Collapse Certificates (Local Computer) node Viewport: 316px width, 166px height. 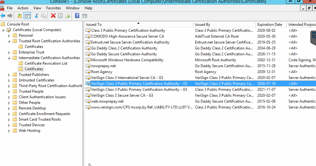click(x=3, y=30)
